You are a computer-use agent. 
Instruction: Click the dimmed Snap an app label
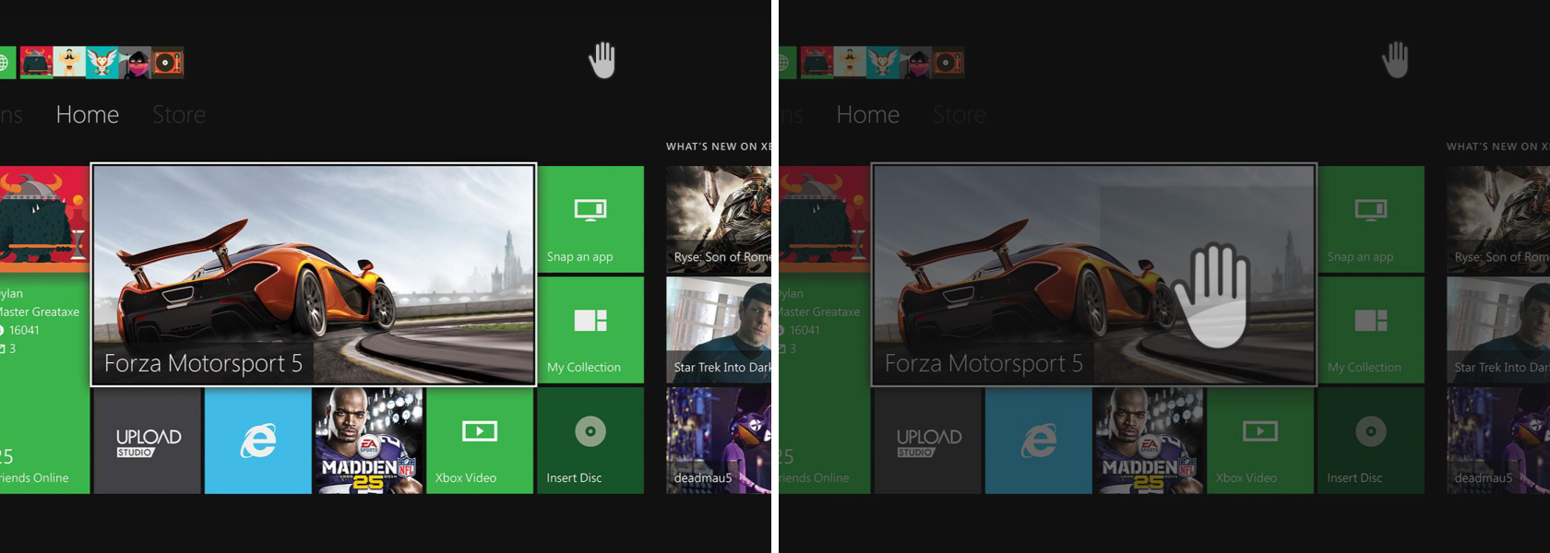pos(1360,257)
